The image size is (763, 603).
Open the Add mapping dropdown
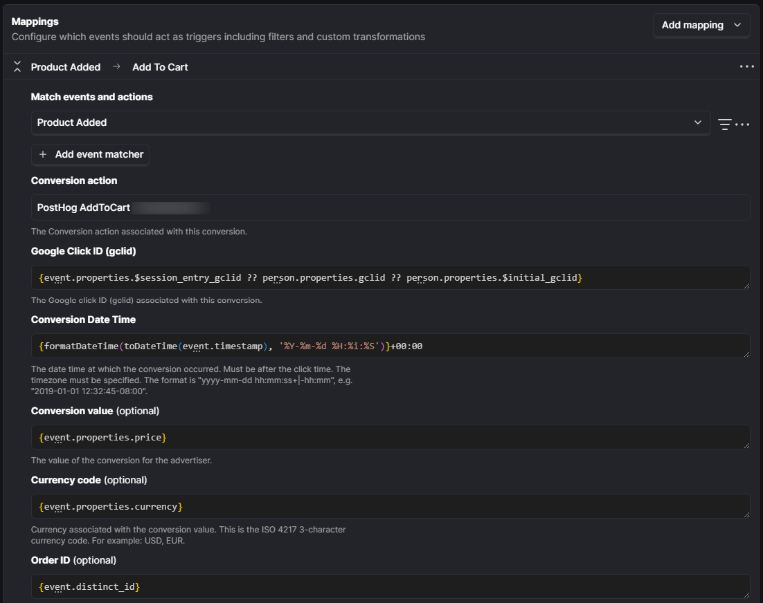[701, 25]
